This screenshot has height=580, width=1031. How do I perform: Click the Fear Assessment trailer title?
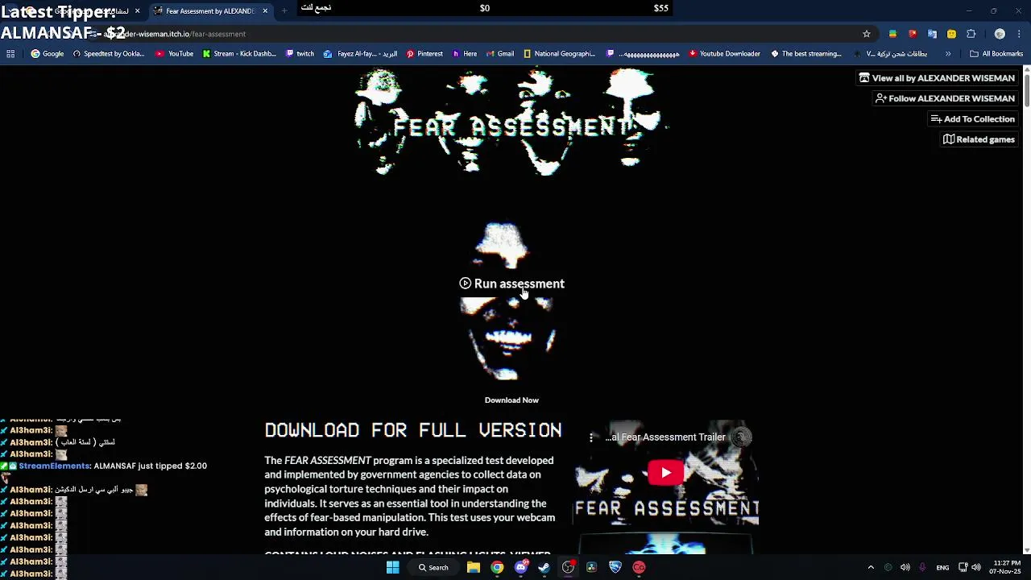coord(665,437)
